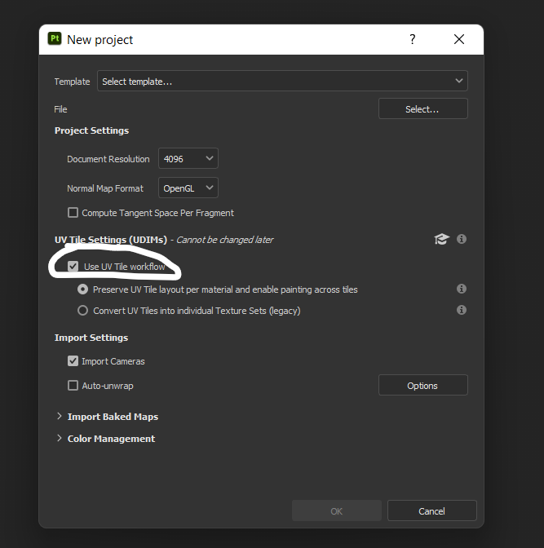
Task: Open the Document Resolution dropdown
Action: click(x=188, y=159)
